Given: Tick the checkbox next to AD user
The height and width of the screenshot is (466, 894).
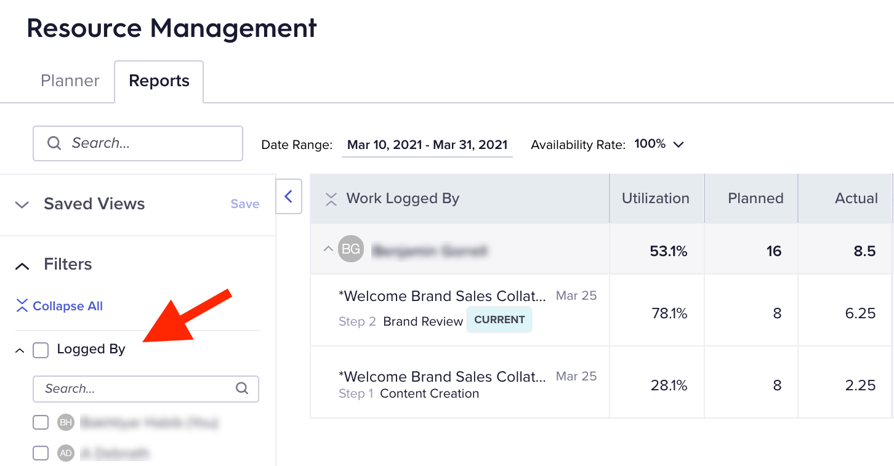Looking at the screenshot, I should tap(41, 453).
